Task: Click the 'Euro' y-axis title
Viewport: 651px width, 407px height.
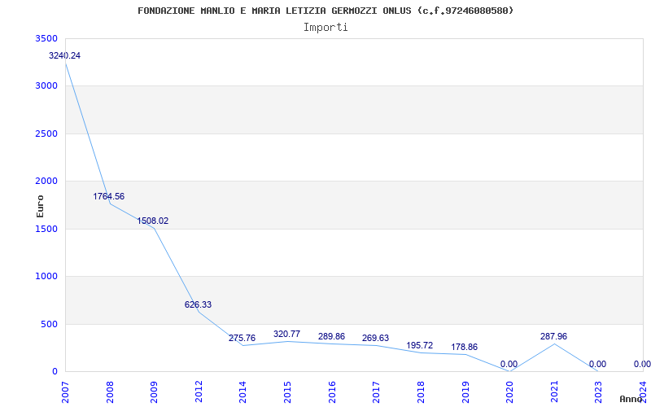Action: click(x=40, y=207)
